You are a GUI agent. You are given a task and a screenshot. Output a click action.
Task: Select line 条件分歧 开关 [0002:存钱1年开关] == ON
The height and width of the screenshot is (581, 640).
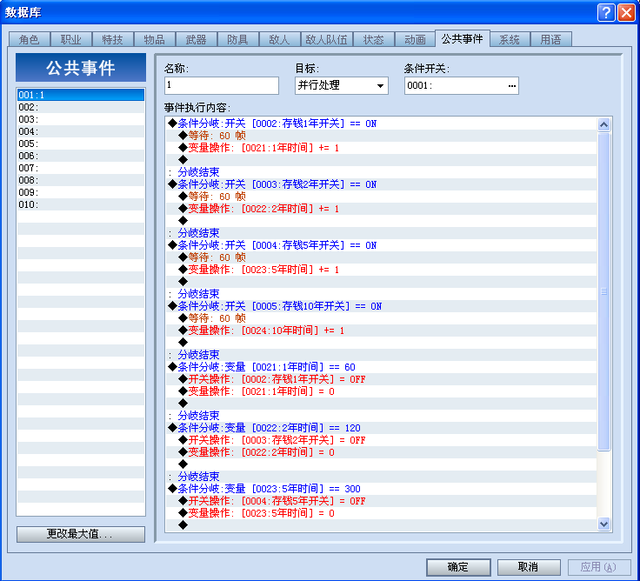tap(382, 124)
